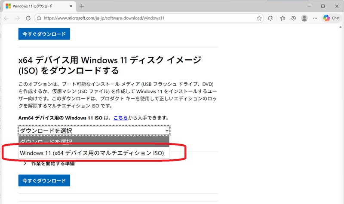
Task: Open the browser History icon
Action: [x=294, y=18]
